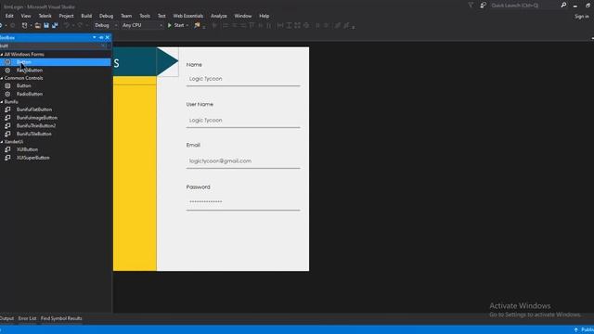
Task: Click the Start debugging button label
Action: coord(179,25)
